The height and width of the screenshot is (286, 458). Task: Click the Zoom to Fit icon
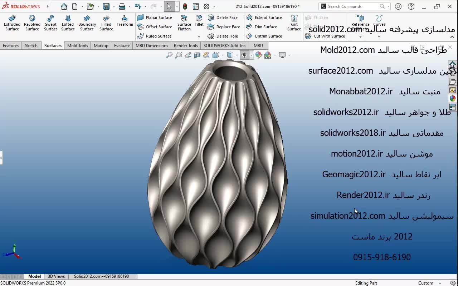point(169,55)
